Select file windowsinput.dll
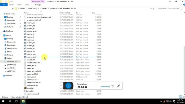Image resolution: width=185 pixels, height=104 pixels. (x=33, y=94)
